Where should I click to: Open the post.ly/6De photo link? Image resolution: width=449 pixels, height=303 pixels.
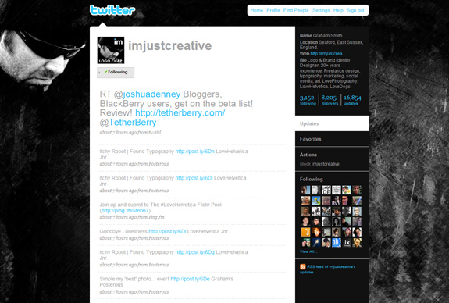point(190,279)
